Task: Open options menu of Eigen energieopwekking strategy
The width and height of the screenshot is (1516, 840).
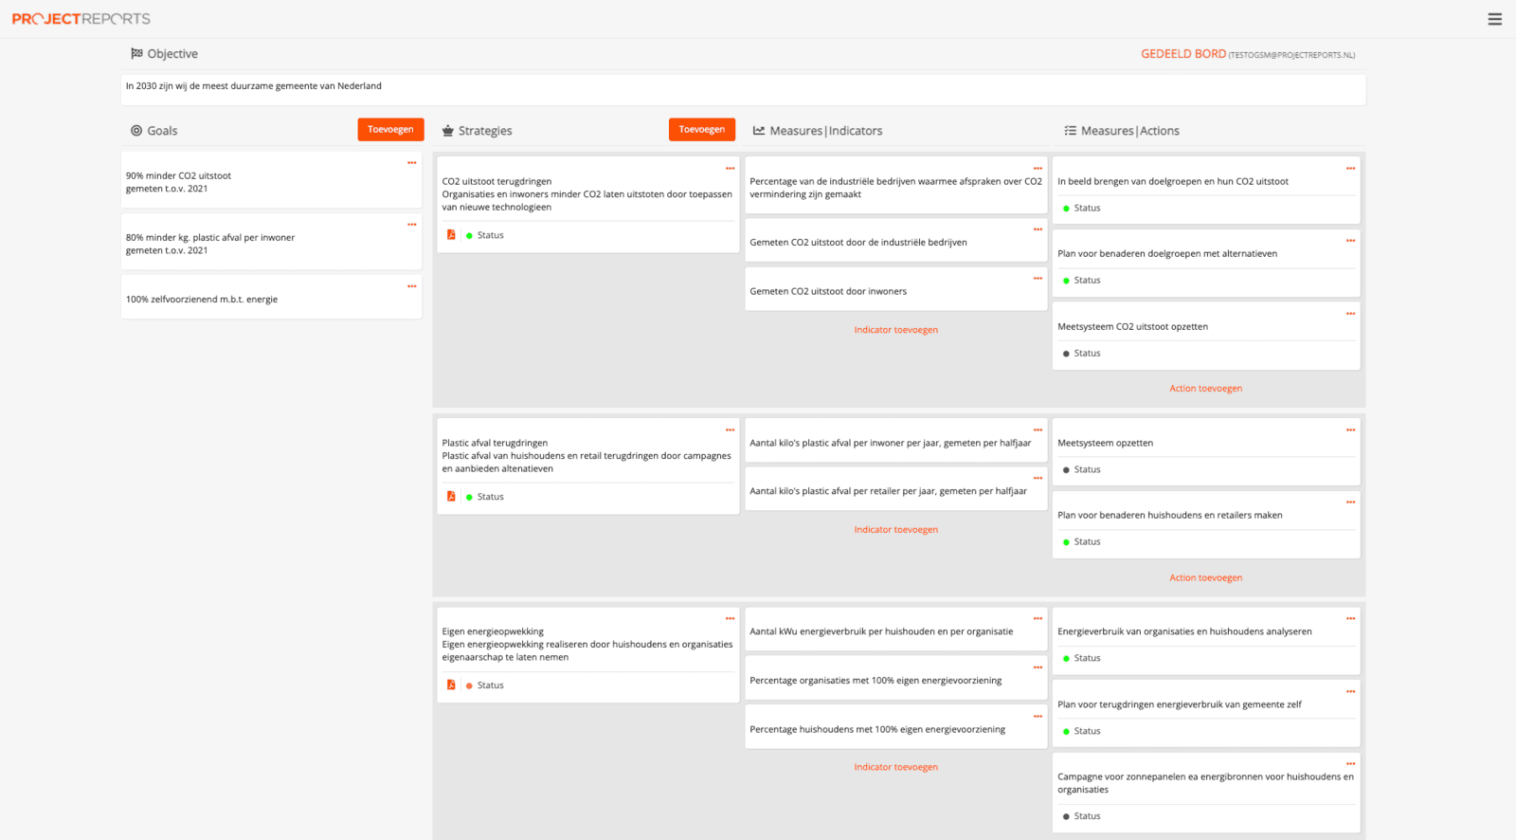Action: [730, 619]
